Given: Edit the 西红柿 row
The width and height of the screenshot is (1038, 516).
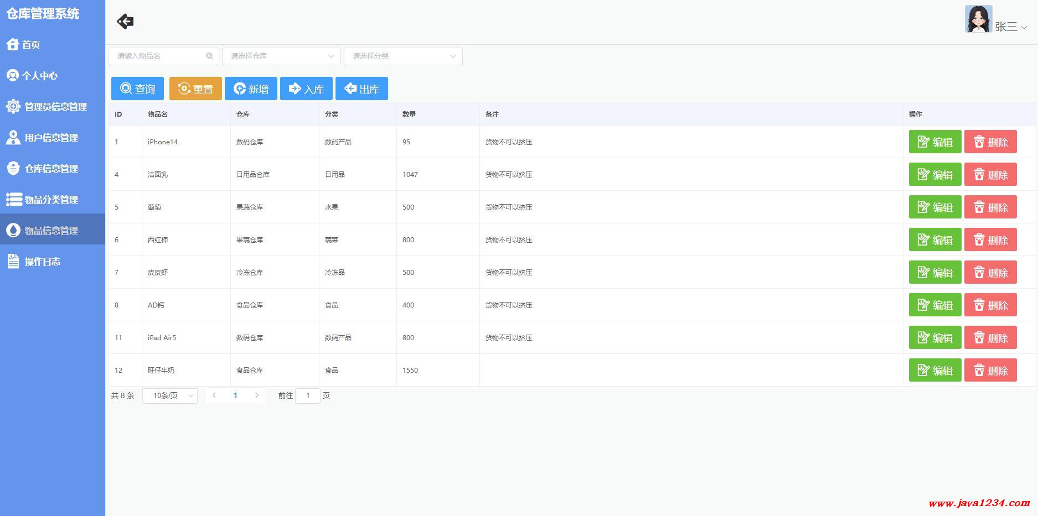Looking at the screenshot, I should tap(935, 239).
